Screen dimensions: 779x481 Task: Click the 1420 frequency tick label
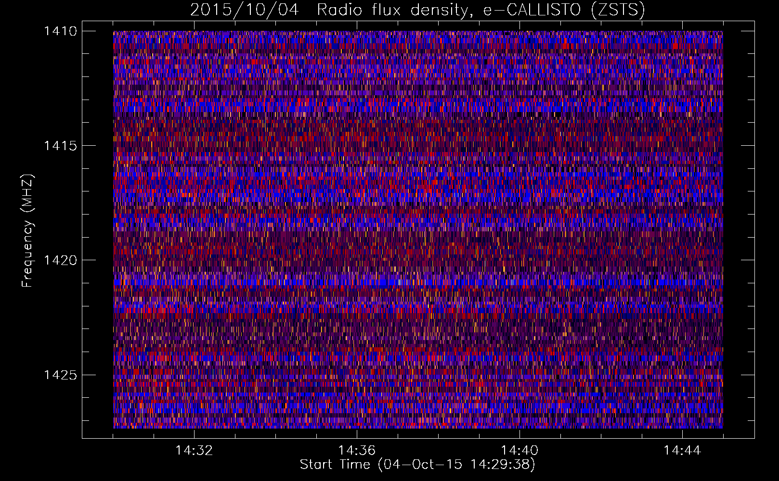(x=60, y=260)
